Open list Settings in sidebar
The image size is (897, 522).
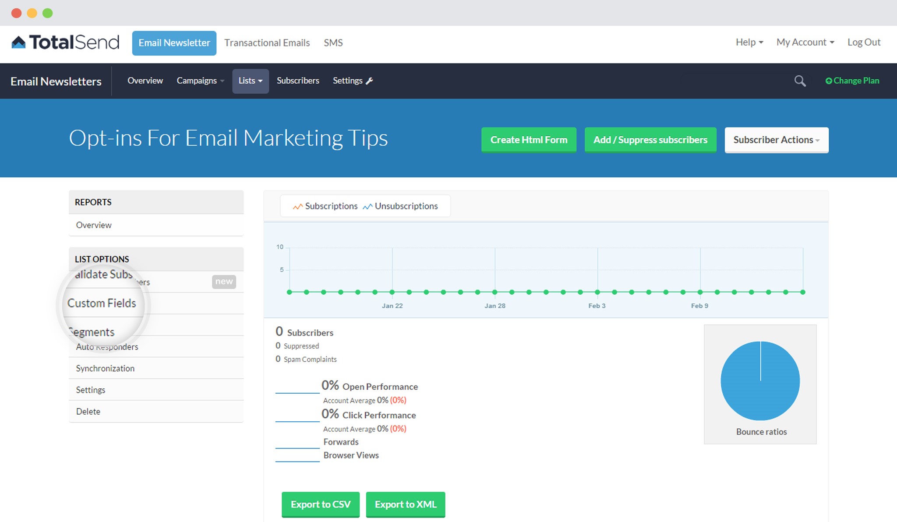pyautogui.click(x=156, y=390)
